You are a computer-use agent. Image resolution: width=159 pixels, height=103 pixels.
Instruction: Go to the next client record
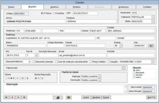point(18,97)
